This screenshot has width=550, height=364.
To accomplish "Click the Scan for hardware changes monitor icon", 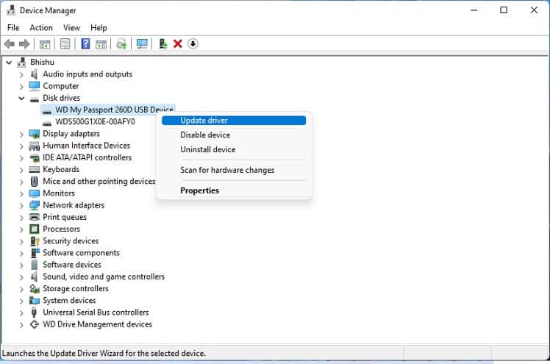I will point(142,44).
